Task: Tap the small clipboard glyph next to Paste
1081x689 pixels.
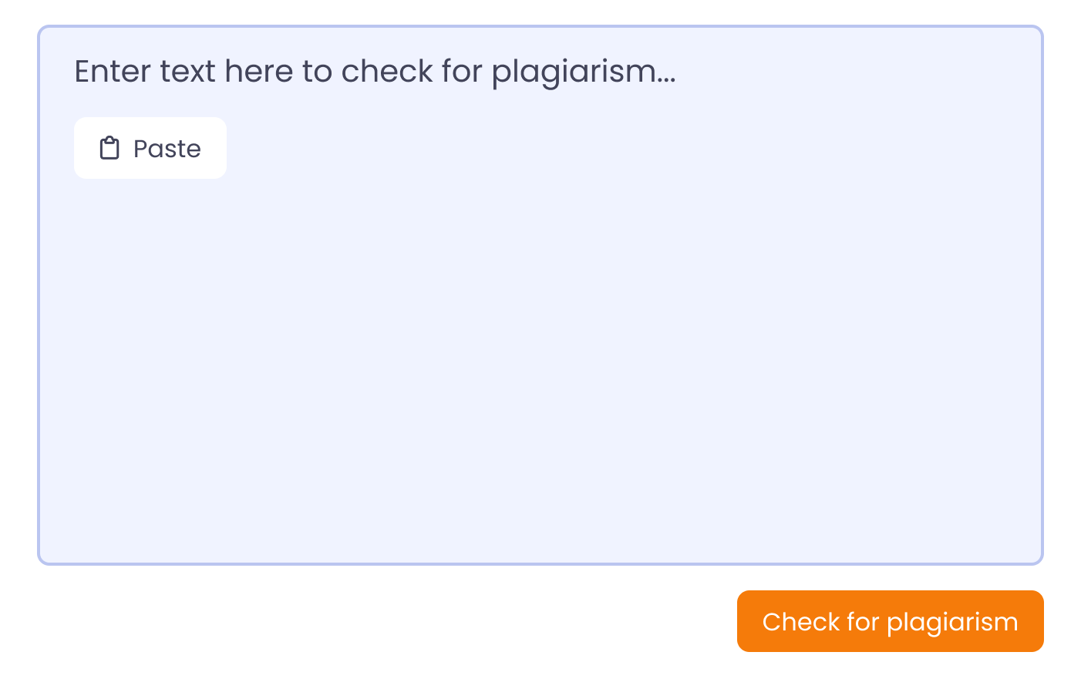Action: click(x=109, y=148)
